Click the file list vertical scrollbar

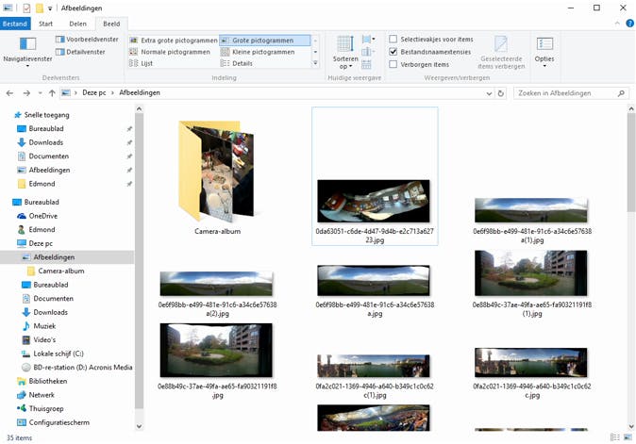(631, 162)
